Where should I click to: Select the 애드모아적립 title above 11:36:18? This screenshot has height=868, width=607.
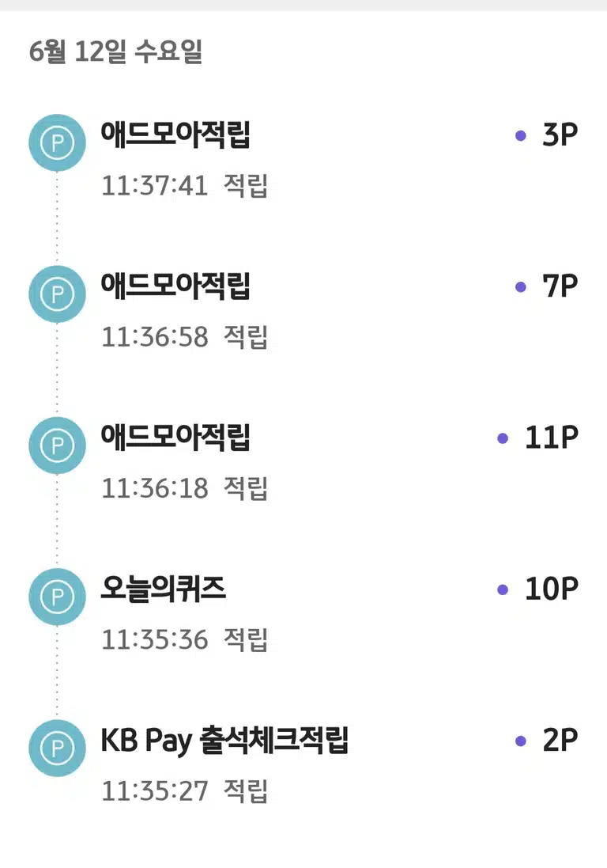tap(175, 437)
